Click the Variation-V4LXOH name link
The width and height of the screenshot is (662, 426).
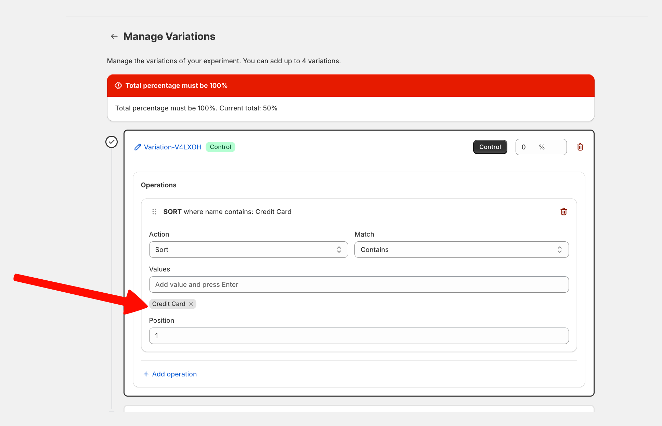click(172, 147)
